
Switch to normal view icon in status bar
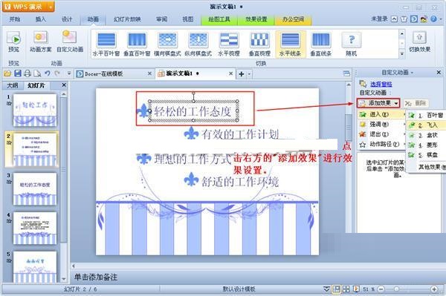click(x=336, y=289)
